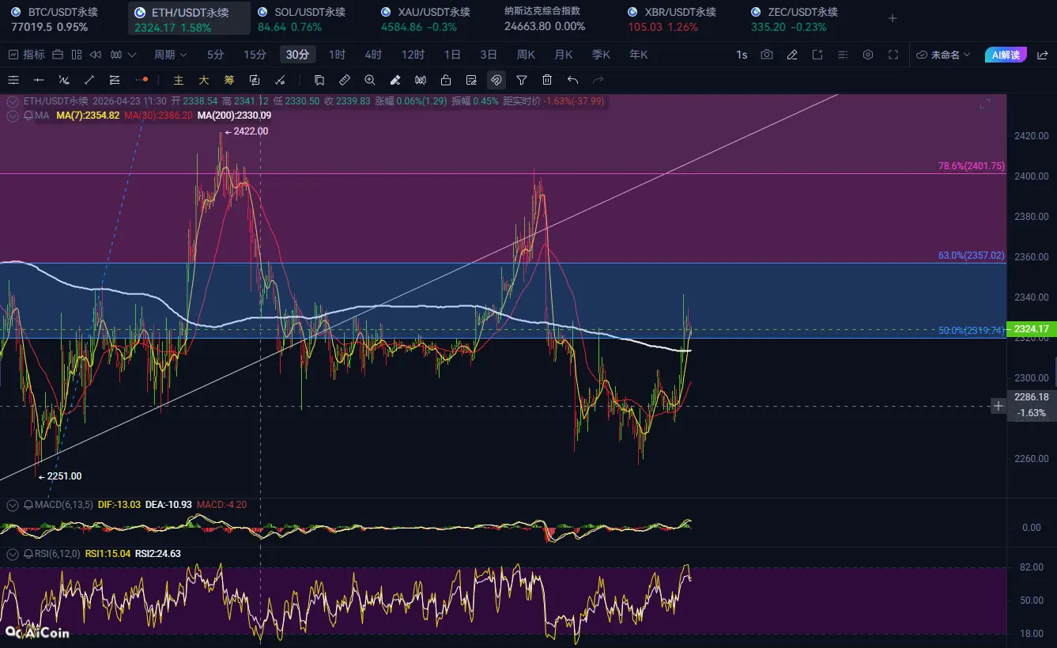1057x648 pixels.
Task: Click the 1s interval button
Action: click(x=742, y=55)
